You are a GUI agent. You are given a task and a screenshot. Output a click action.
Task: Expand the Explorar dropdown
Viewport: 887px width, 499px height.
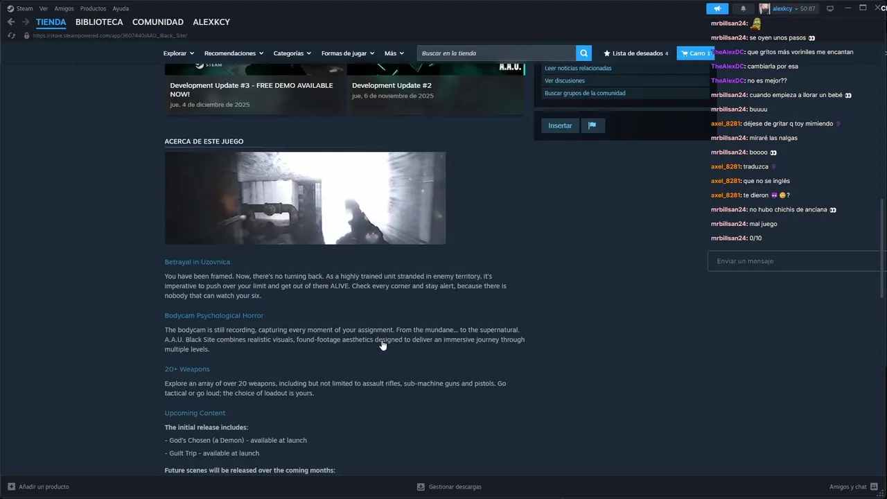[x=178, y=53]
